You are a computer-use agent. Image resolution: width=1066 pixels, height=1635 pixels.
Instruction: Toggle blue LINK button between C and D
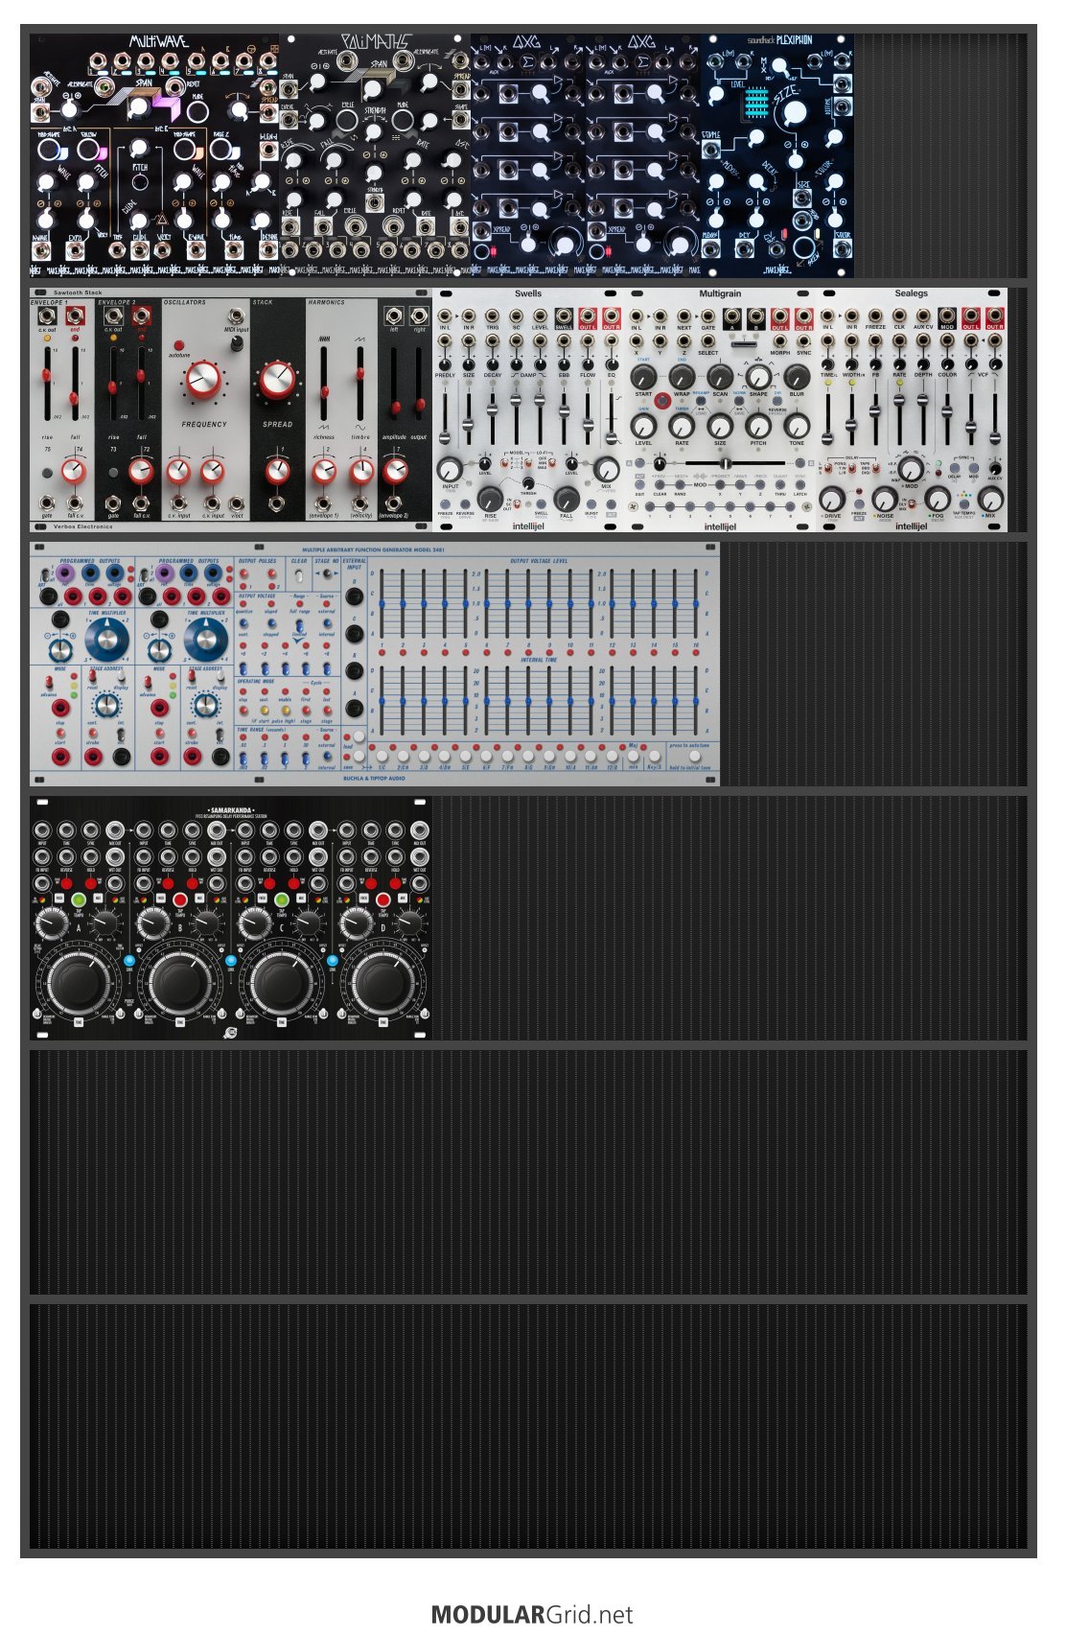pos(332,960)
